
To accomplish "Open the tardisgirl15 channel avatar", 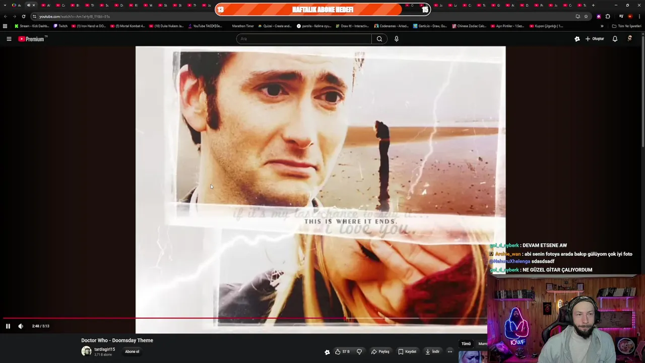I will (x=86, y=351).
